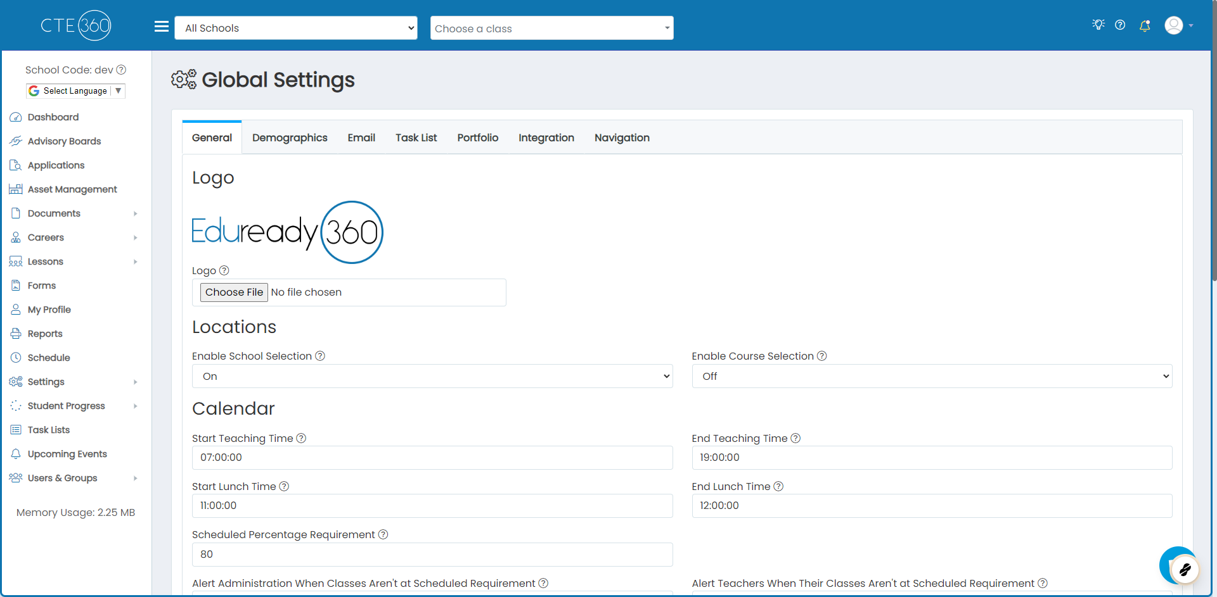Click Scheduled Percentage Requirement field
Image resolution: width=1217 pixels, height=597 pixels.
pyautogui.click(x=432, y=555)
